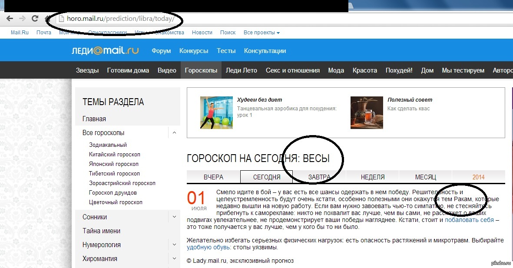The width and height of the screenshot is (513, 268).
Task: Switch to the ВЧЕРА tab
Action: [x=213, y=177]
